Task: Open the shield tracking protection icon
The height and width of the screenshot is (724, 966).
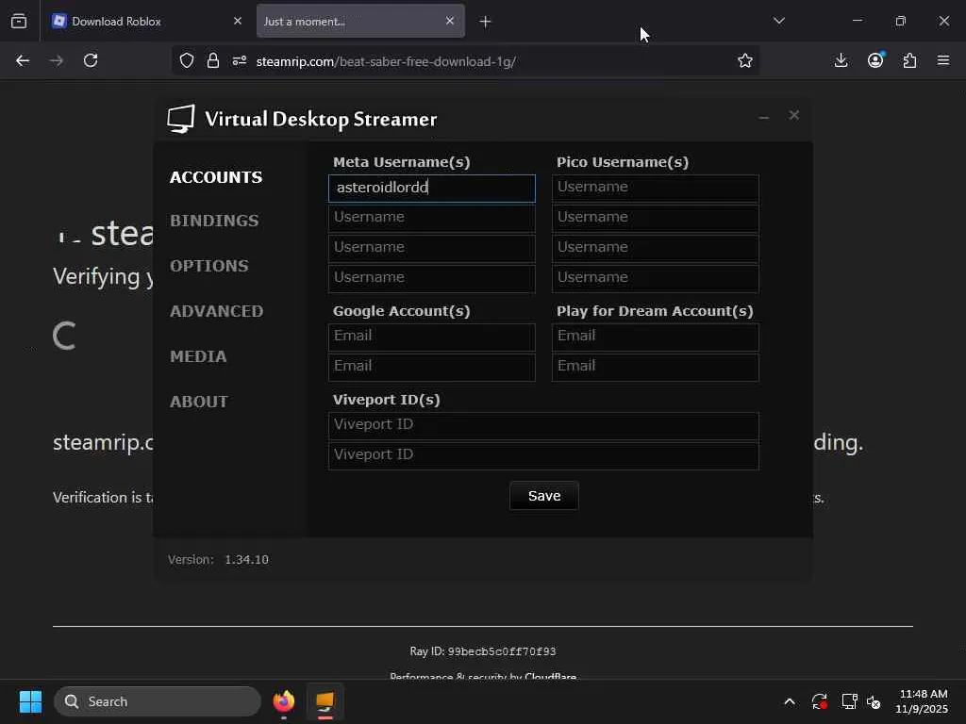Action: tap(187, 60)
